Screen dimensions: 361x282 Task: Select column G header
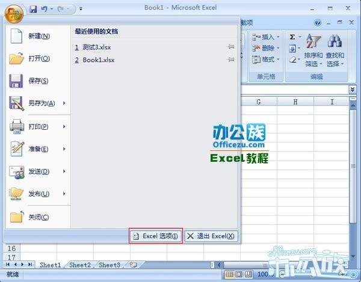(x=259, y=102)
